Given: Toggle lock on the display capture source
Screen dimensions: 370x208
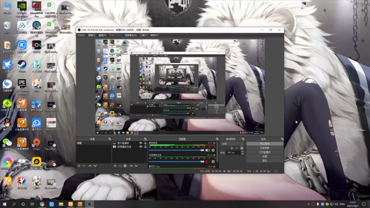Looking at the screenshot, I should 145,143.
